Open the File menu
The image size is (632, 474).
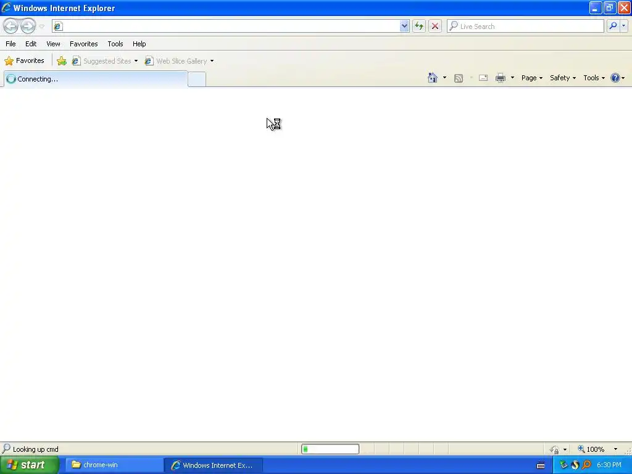pos(10,44)
